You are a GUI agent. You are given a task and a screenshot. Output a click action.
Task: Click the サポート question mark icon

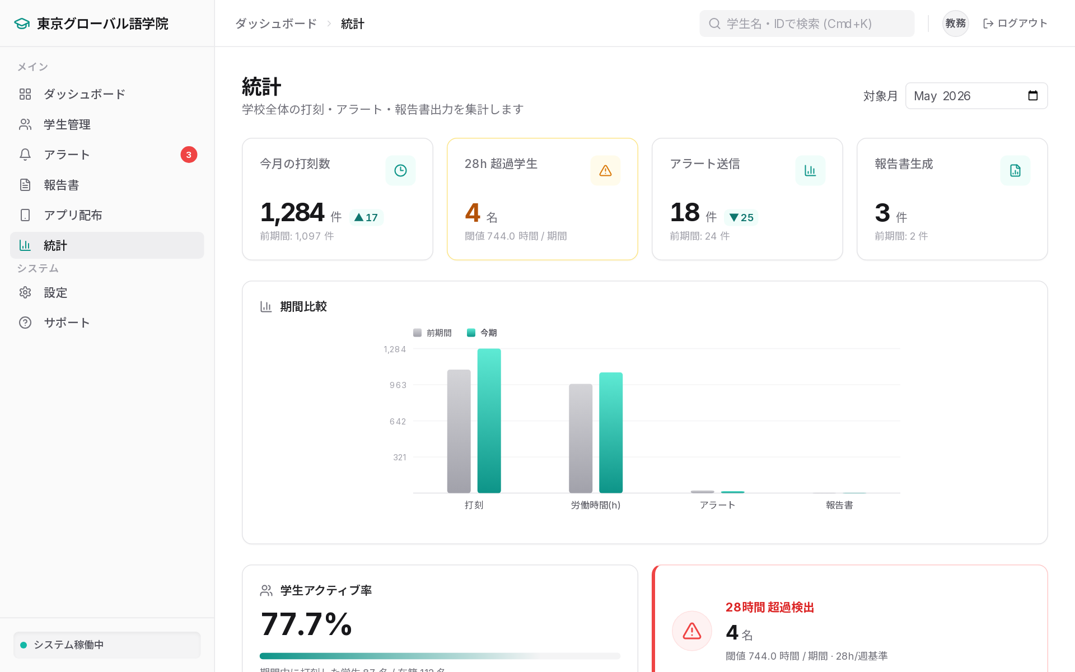point(25,323)
